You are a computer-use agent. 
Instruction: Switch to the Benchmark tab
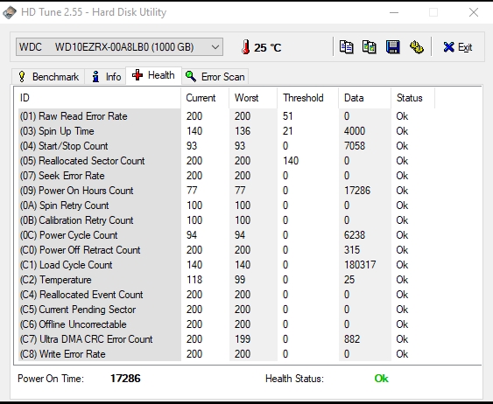point(48,77)
